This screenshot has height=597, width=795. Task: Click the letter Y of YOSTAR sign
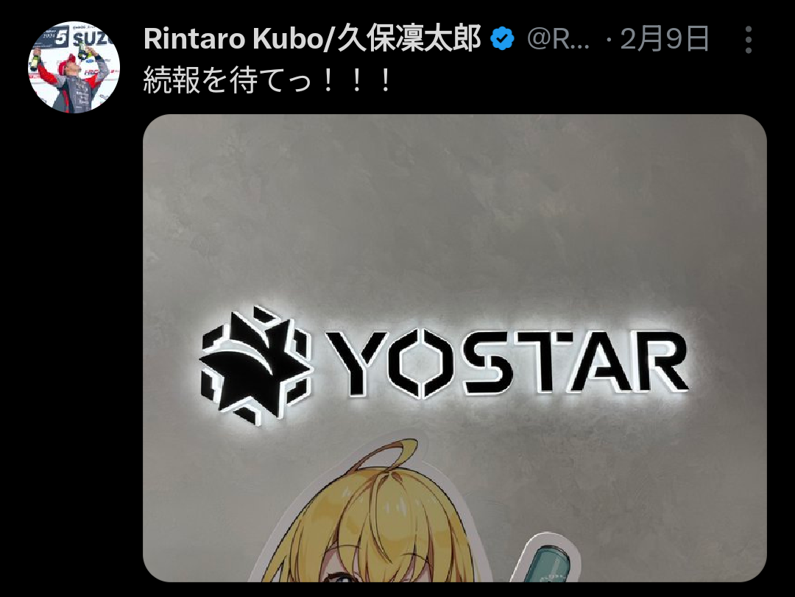tap(358, 364)
